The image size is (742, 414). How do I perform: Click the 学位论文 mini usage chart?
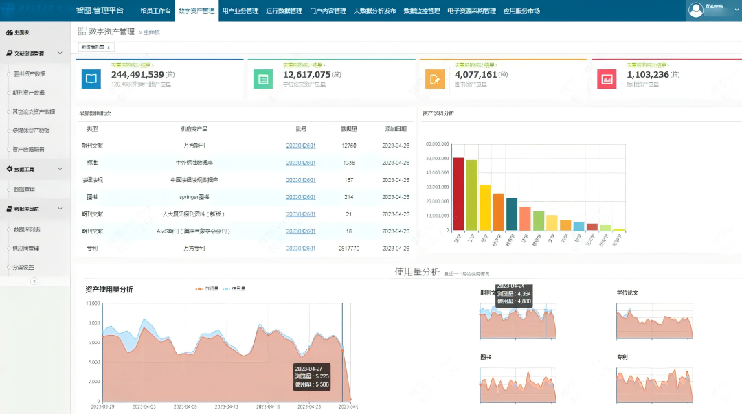tap(655, 321)
